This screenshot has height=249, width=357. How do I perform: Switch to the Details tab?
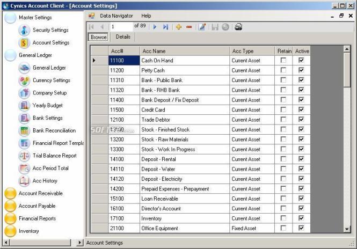point(123,37)
